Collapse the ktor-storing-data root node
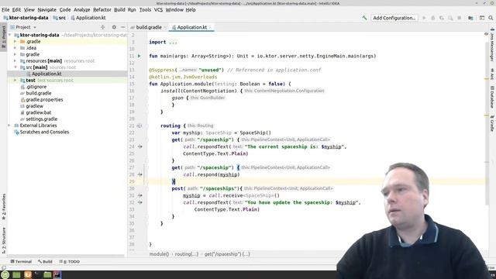The width and height of the screenshot is (496, 279). click(10, 35)
